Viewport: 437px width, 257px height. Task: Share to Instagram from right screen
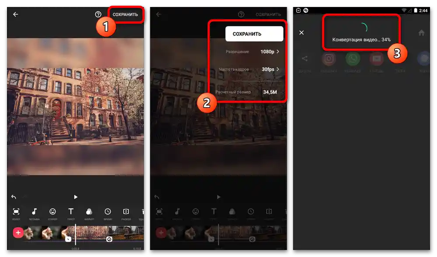(329, 59)
